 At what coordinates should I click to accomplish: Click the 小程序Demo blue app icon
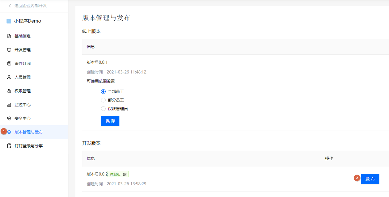[10, 21]
